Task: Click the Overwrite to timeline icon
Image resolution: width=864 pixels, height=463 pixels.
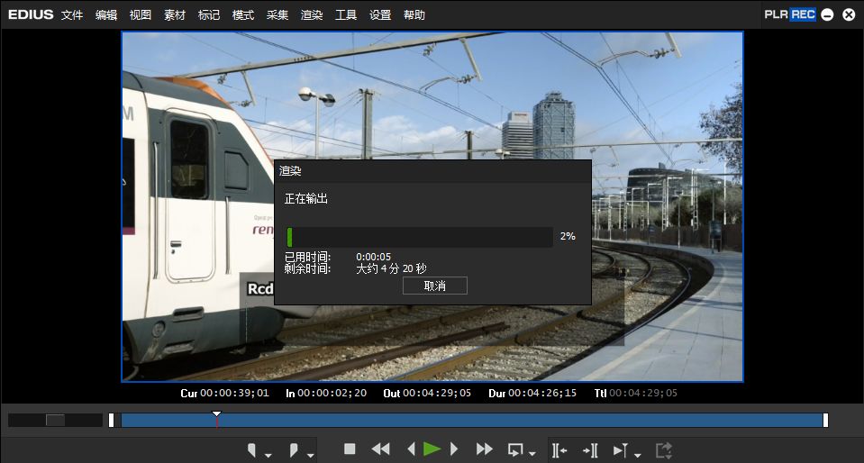Action: tap(590, 449)
